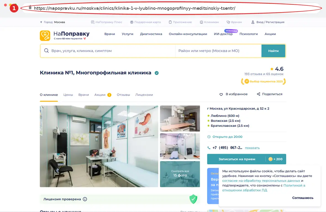Viewport: 326px width, 212px height.
Task: Click the green shield checkmark icon
Action: (193, 199)
